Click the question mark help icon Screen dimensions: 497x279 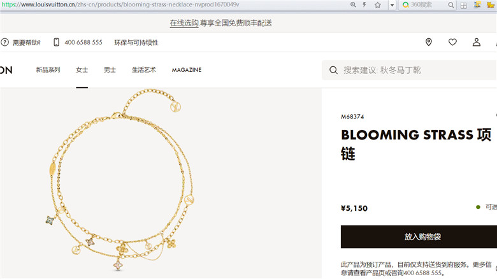pos(4,42)
